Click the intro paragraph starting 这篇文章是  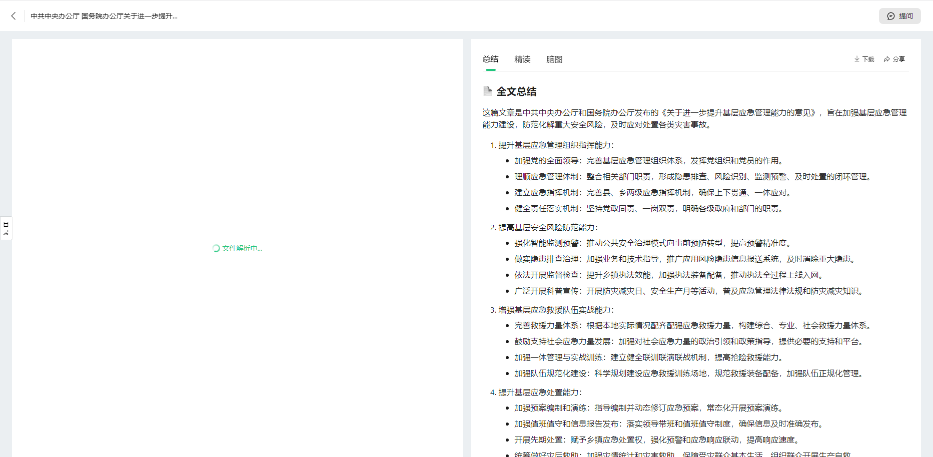pyautogui.click(x=694, y=118)
